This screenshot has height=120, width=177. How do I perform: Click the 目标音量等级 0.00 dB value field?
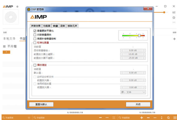133,51
